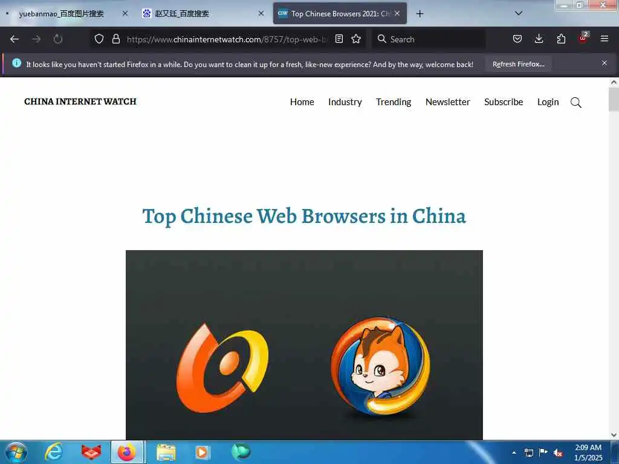Open the Downloads panel icon
The height and width of the screenshot is (464, 619).
(x=539, y=39)
